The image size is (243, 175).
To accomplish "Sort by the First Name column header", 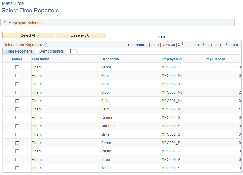I will [x=110, y=59].
